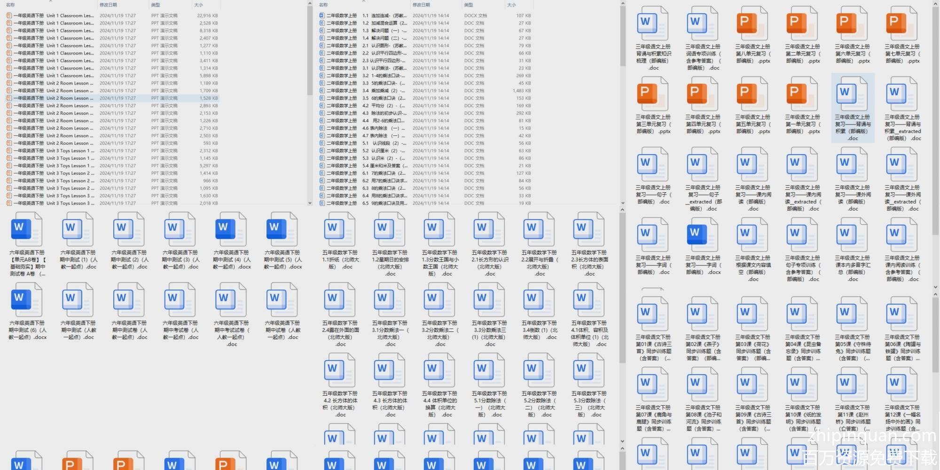Select the 根据课文内容填空 Word file icon
Screen dimensions: 940x470
click(753, 235)
